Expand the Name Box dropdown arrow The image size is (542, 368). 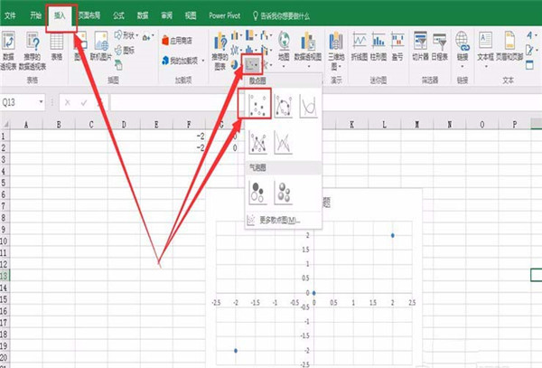[x=42, y=102]
